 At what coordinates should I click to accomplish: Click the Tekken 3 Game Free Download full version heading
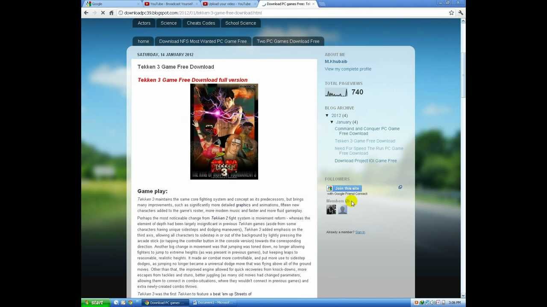point(192,80)
